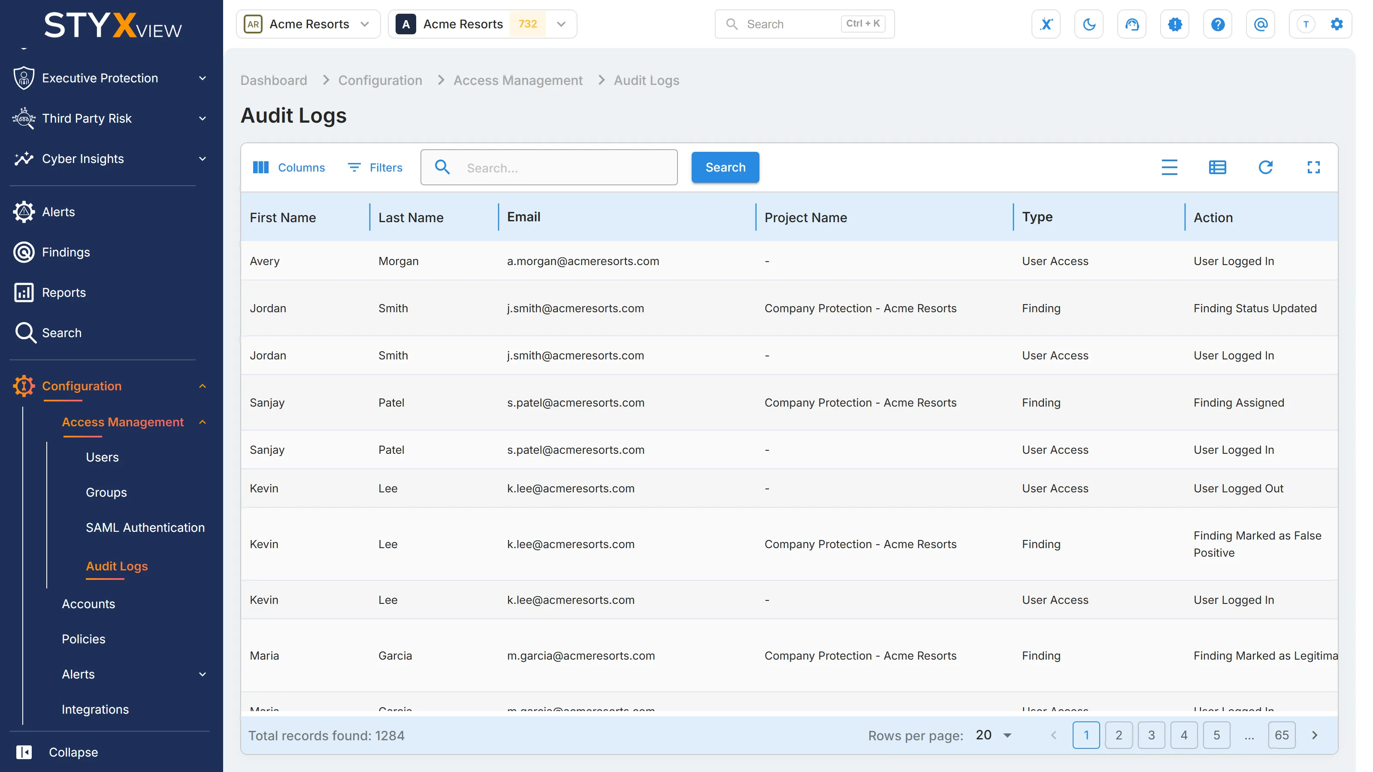The height and width of the screenshot is (772, 1373).
Task: Refresh the audit logs table
Action: [x=1265, y=167]
